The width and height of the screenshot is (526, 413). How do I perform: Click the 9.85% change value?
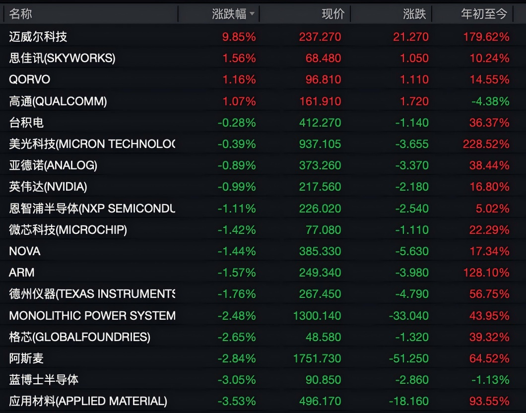click(x=239, y=37)
